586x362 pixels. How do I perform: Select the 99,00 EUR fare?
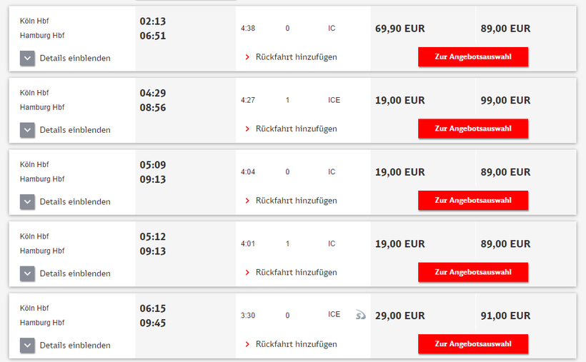coord(505,101)
